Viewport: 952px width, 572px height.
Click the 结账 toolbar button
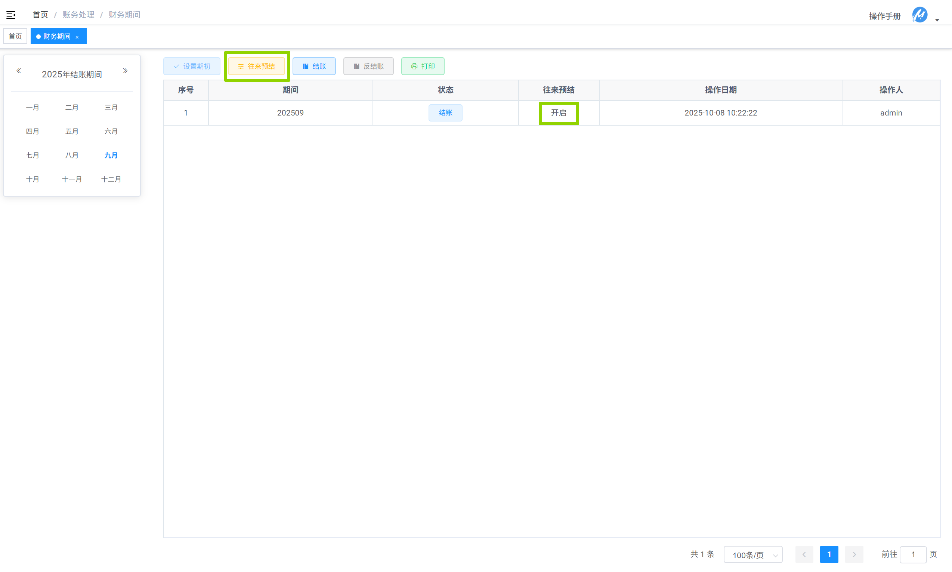[x=314, y=66]
